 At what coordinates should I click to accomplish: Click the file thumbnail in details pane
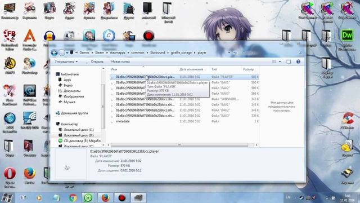click(x=67, y=168)
